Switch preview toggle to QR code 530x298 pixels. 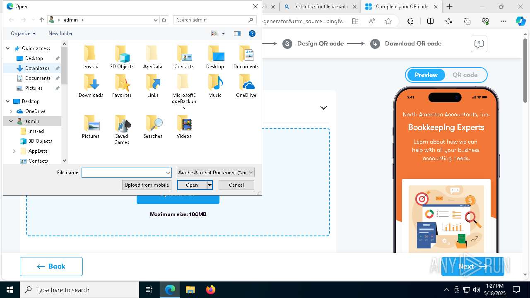pos(465,75)
